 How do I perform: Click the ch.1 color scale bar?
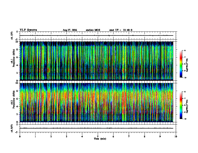pos(181,64)
